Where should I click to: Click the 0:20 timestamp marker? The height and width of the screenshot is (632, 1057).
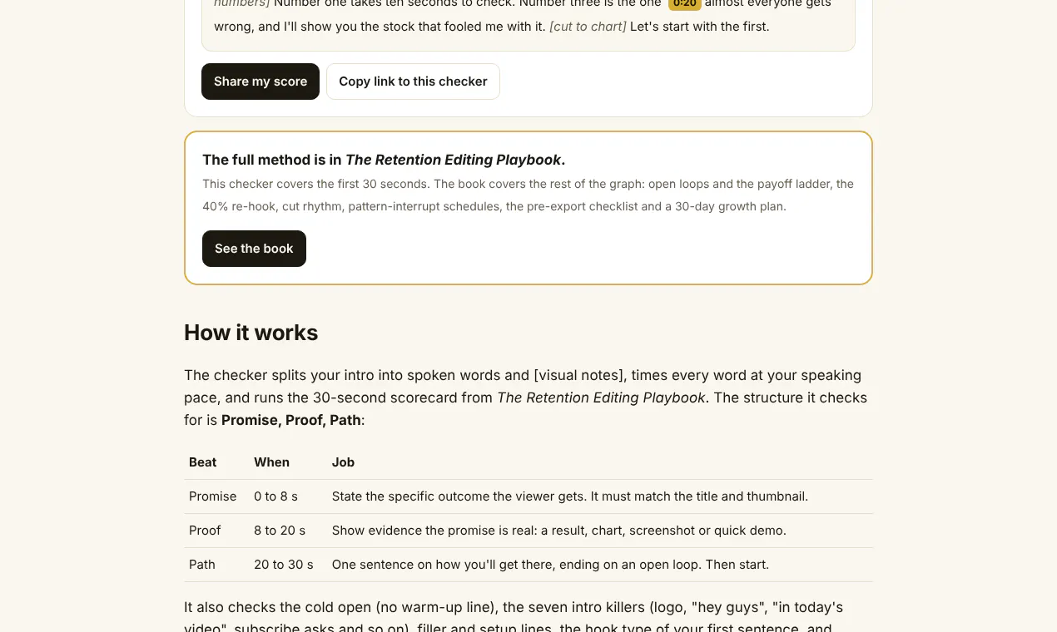tap(684, 4)
